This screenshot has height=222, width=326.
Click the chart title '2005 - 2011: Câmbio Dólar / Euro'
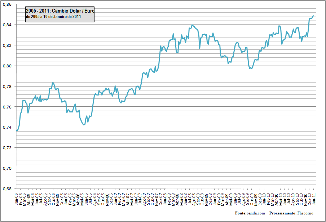point(60,10)
